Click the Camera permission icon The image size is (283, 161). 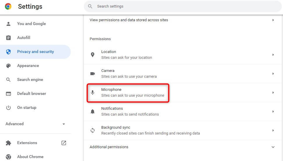point(93,74)
